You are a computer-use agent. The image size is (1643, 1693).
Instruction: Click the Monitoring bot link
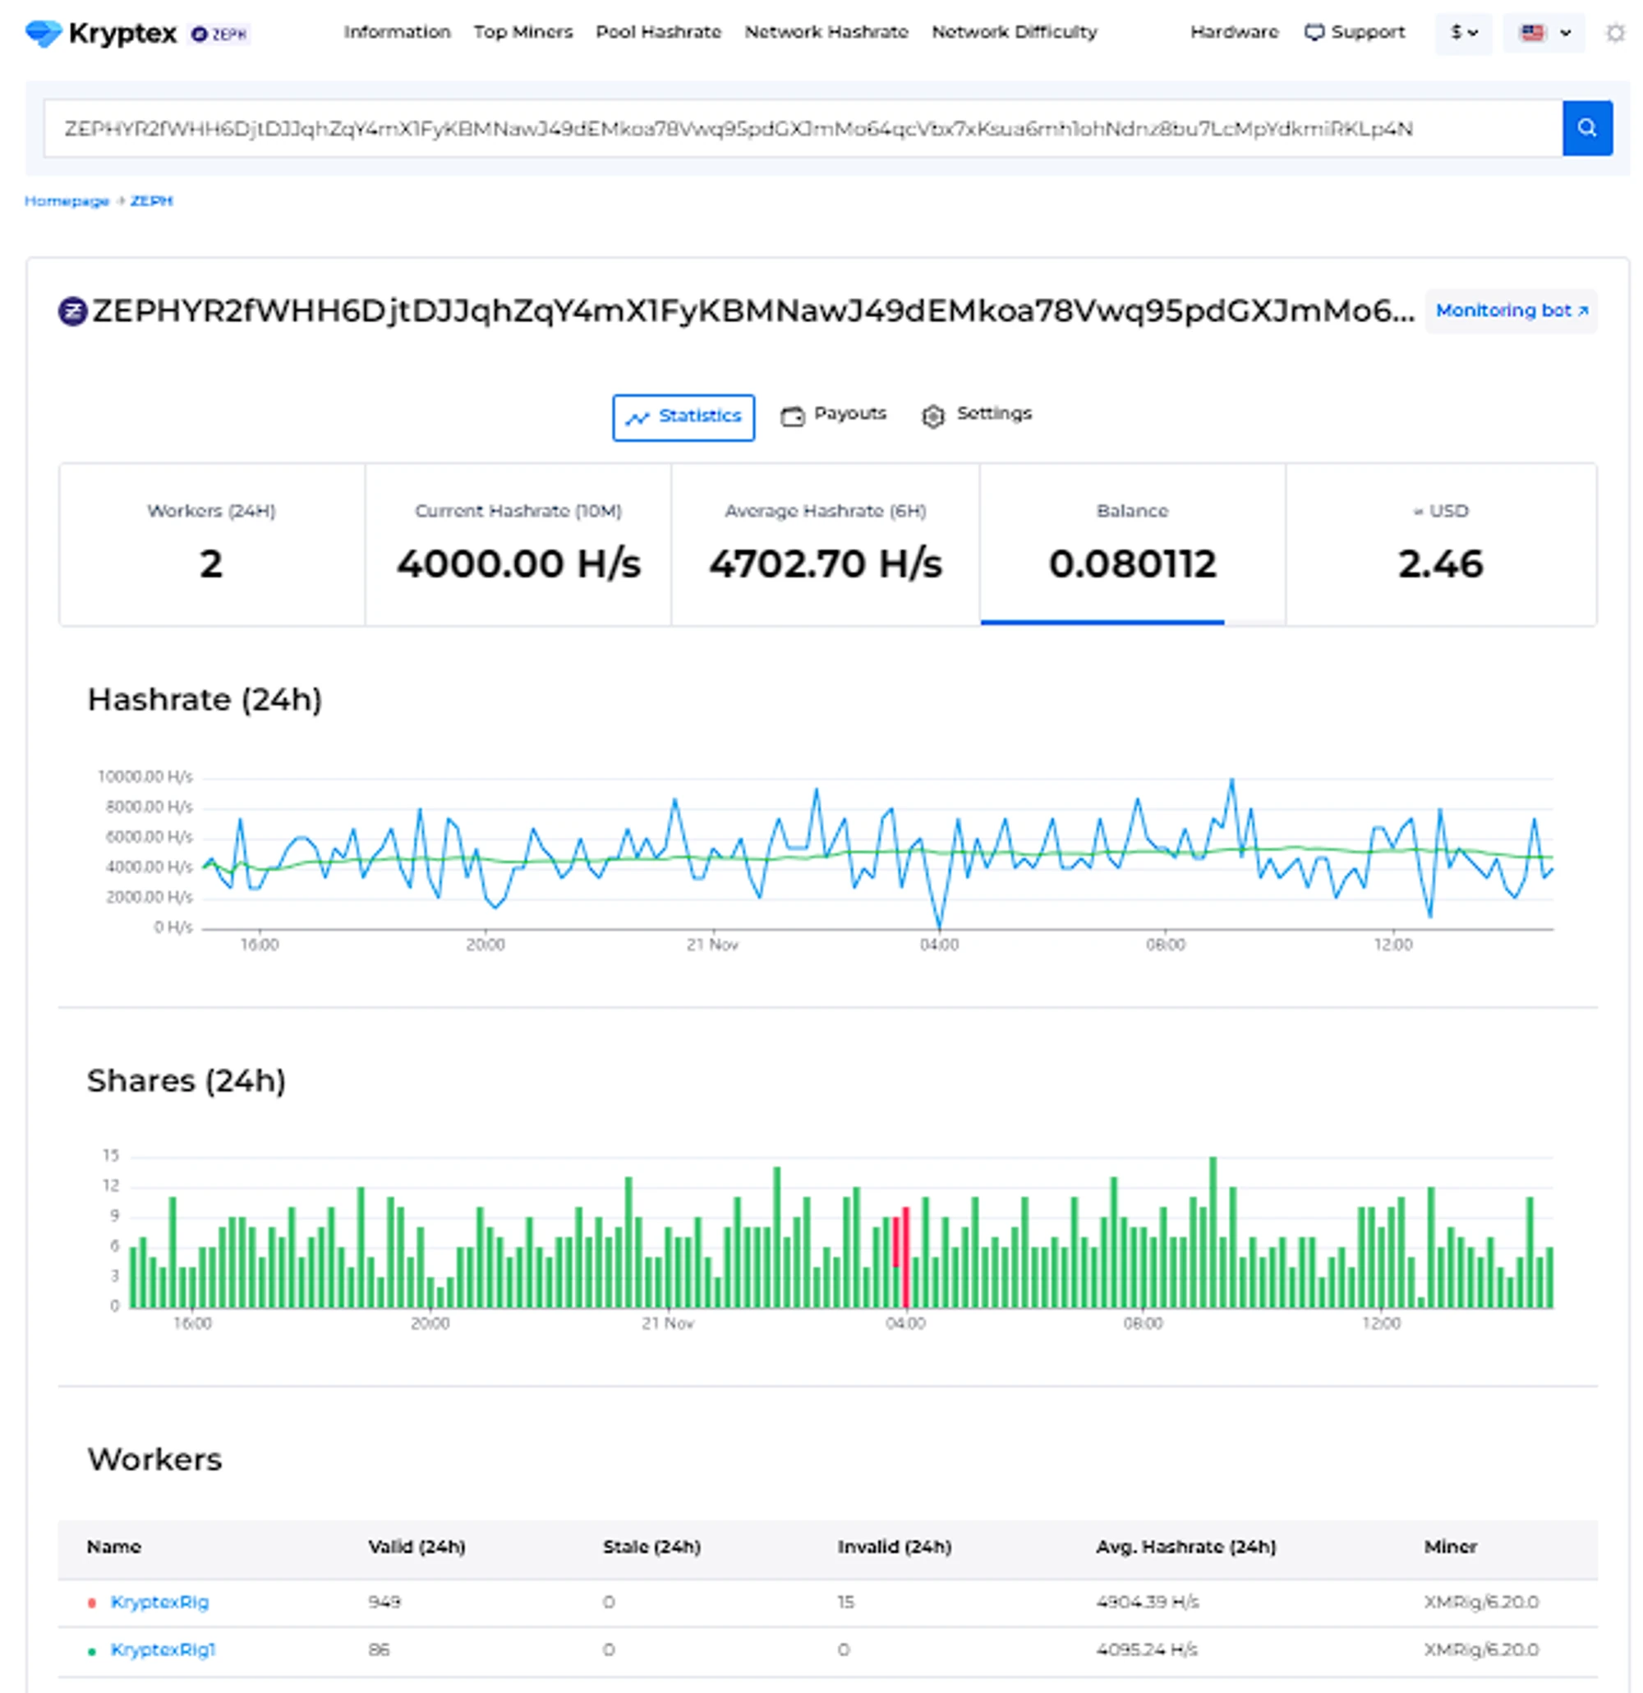(x=1510, y=311)
